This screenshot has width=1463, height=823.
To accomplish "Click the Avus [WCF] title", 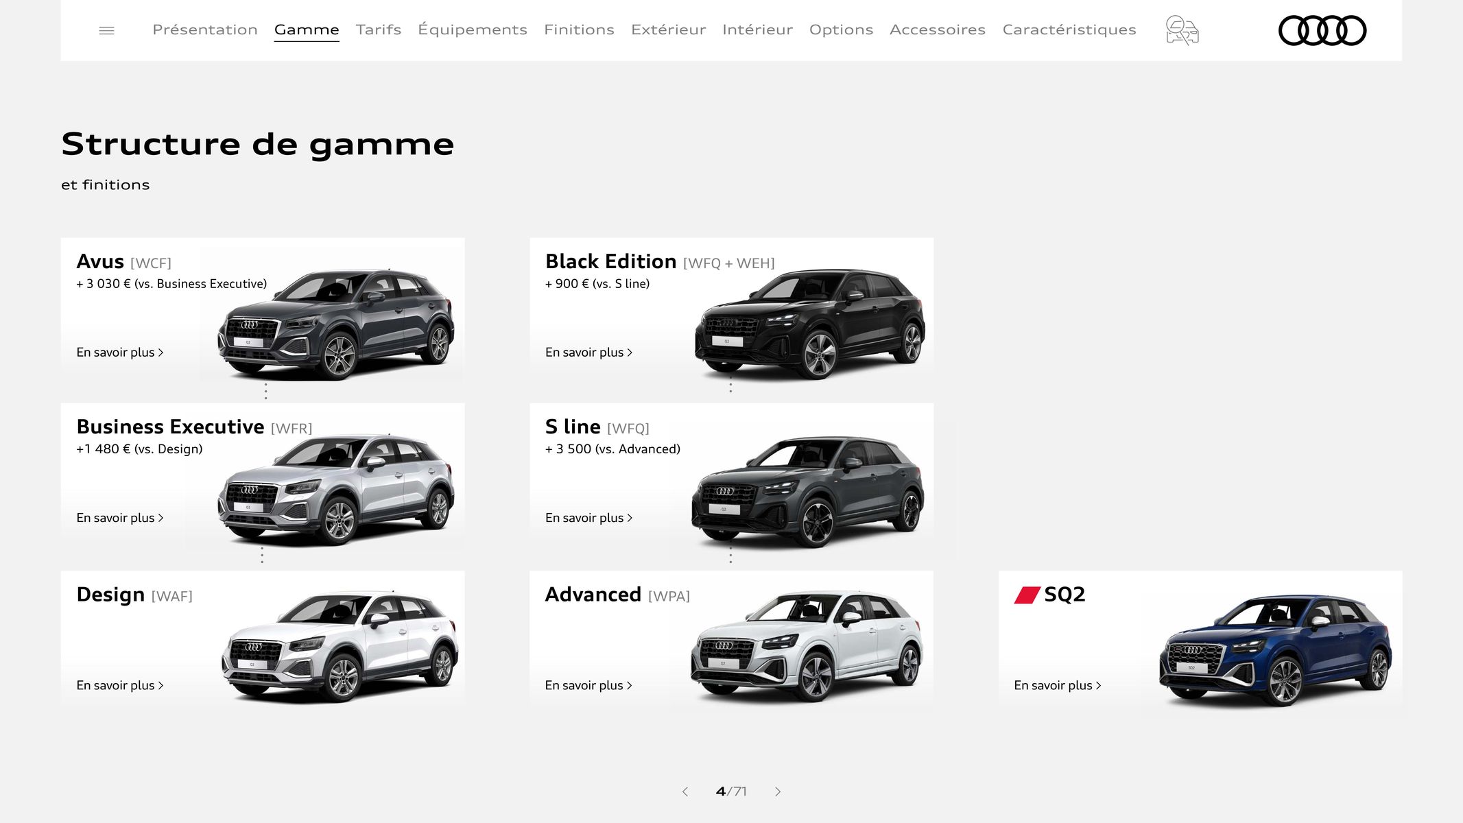I will tap(124, 262).
